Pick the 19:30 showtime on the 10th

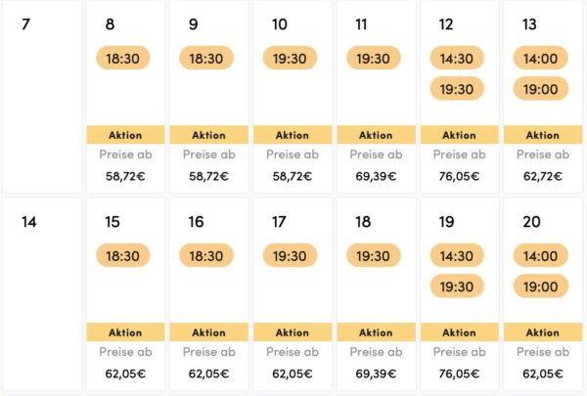[x=290, y=58]
